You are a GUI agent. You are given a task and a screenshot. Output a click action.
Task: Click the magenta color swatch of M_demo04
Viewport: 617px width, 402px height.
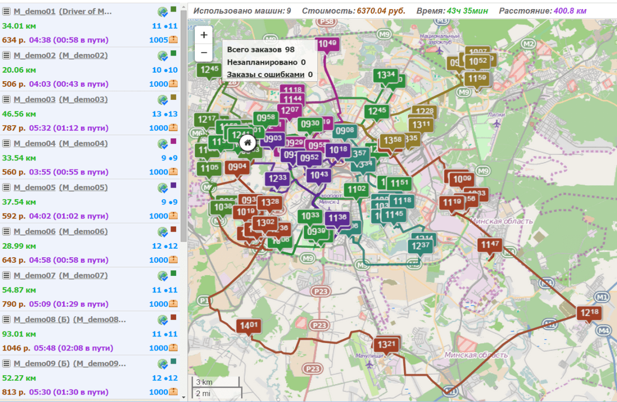coord(174,141)
